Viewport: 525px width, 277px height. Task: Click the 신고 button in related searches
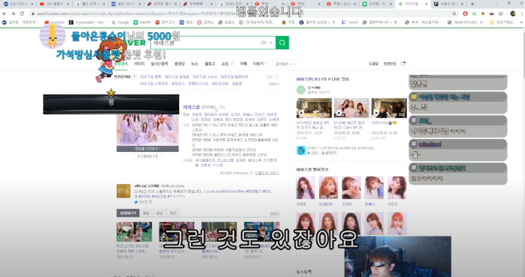270,77
